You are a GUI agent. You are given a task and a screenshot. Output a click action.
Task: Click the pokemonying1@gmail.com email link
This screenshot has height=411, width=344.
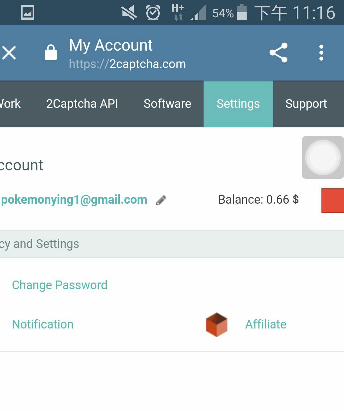click(x=74, y=200)
